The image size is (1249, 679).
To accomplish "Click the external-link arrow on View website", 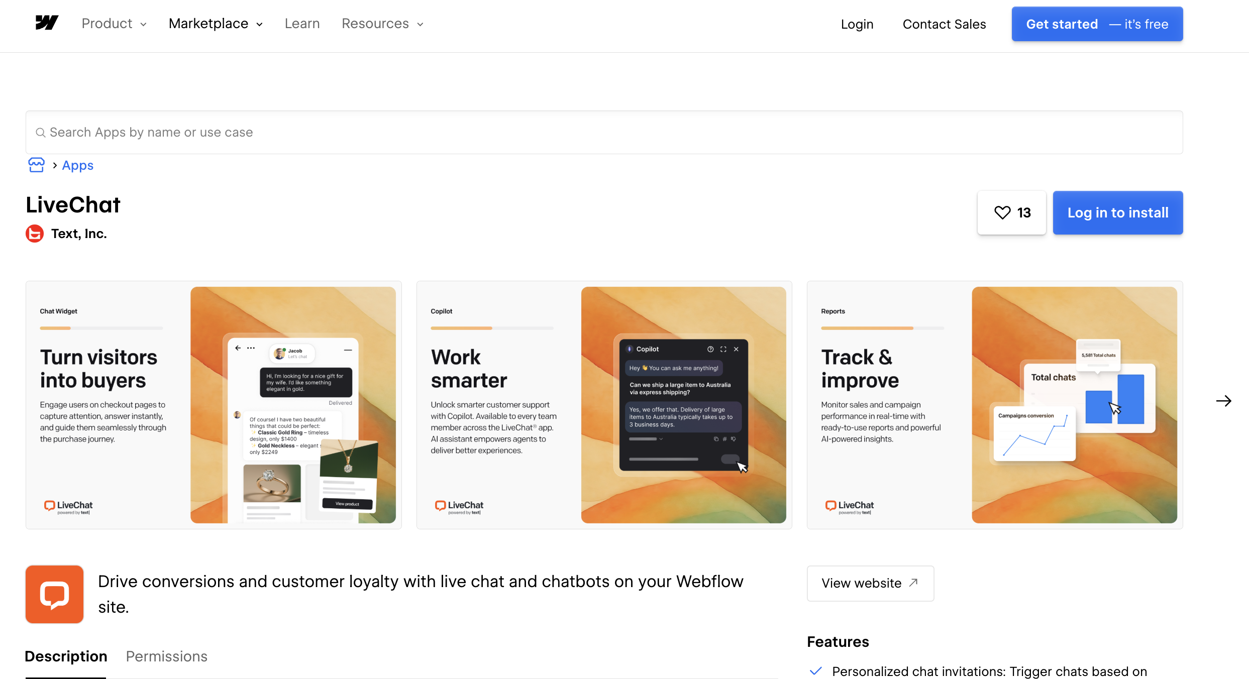I will click(x=914, y=583).
